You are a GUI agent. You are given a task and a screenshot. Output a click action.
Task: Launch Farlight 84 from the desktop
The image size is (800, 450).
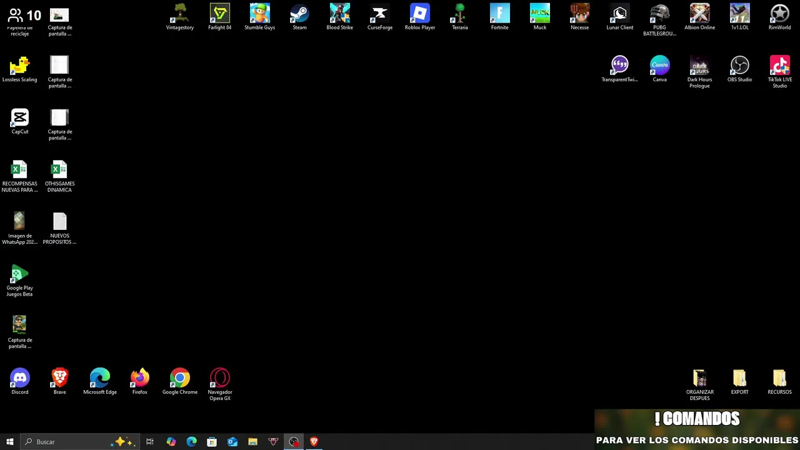(220, 17)
